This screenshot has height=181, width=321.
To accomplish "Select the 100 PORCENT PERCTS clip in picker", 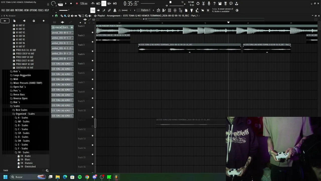I will pos(62,28).
